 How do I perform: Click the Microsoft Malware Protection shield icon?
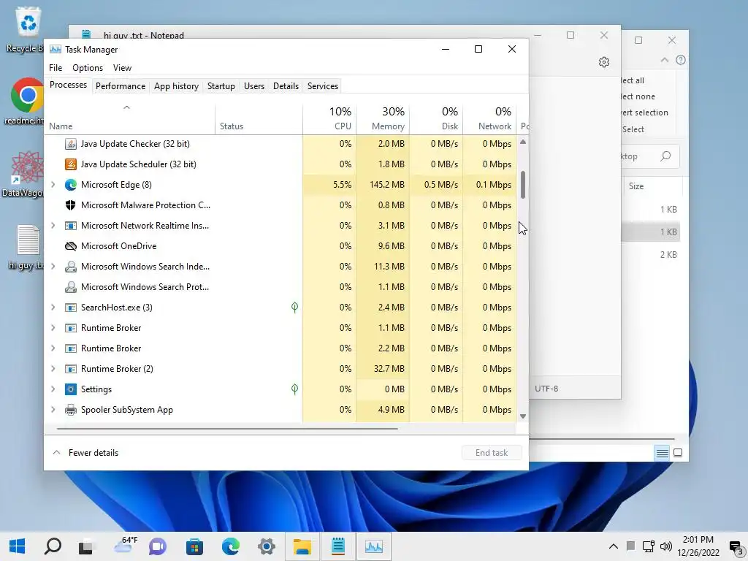pyautogui.click(x=71, y=205)
